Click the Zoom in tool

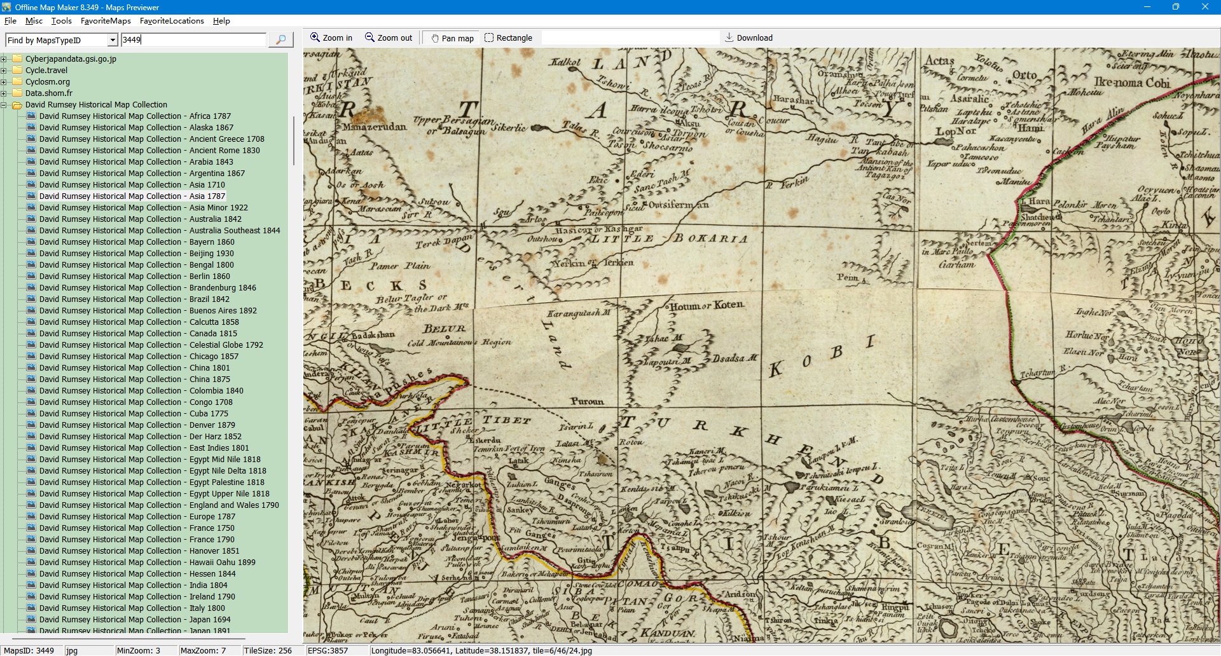click(x=331, y=38)
